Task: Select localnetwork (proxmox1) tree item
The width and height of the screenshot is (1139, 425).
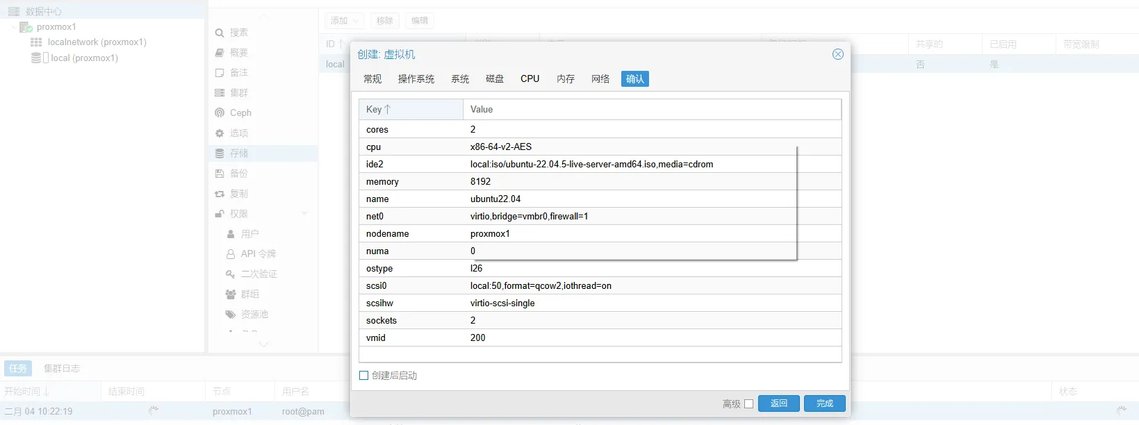Action: tap(97, 42)
